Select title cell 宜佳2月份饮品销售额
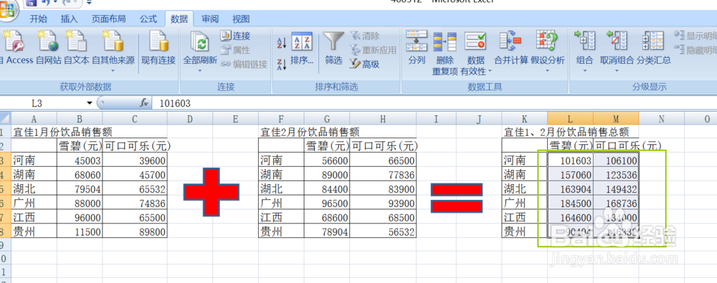717x283 pixels. point(310,132)
